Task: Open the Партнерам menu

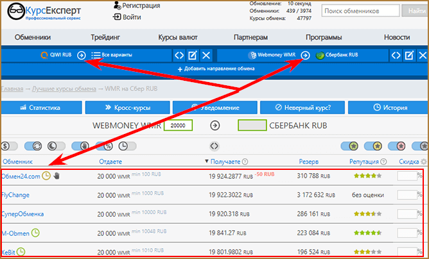Action: [x=250, y=37]
